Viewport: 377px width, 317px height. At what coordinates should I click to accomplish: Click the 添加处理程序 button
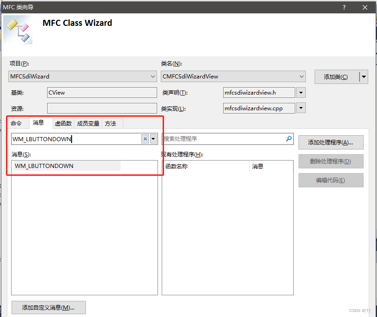pyautogui.click(x=331, y=142)
